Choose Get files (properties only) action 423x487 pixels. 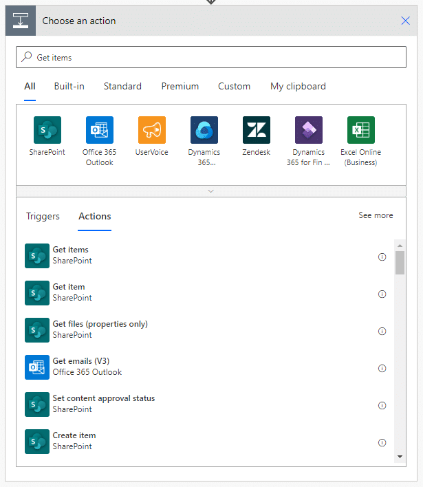pos(205,330)
